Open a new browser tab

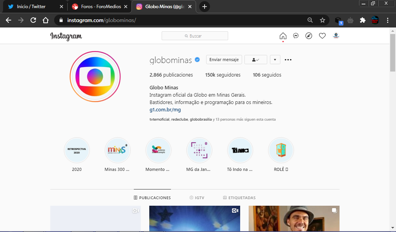click(x=205, y=7)
